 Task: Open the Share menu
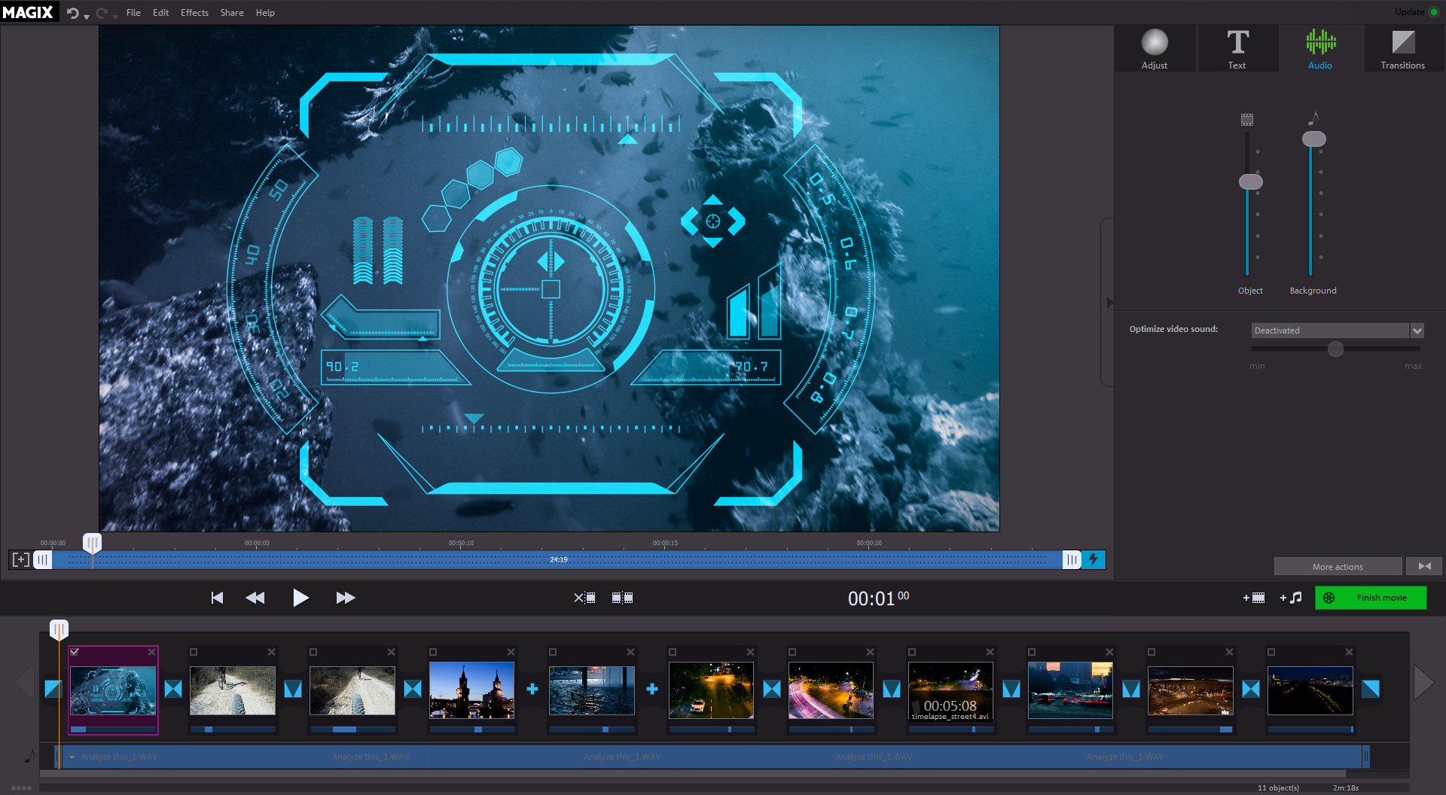231,13
